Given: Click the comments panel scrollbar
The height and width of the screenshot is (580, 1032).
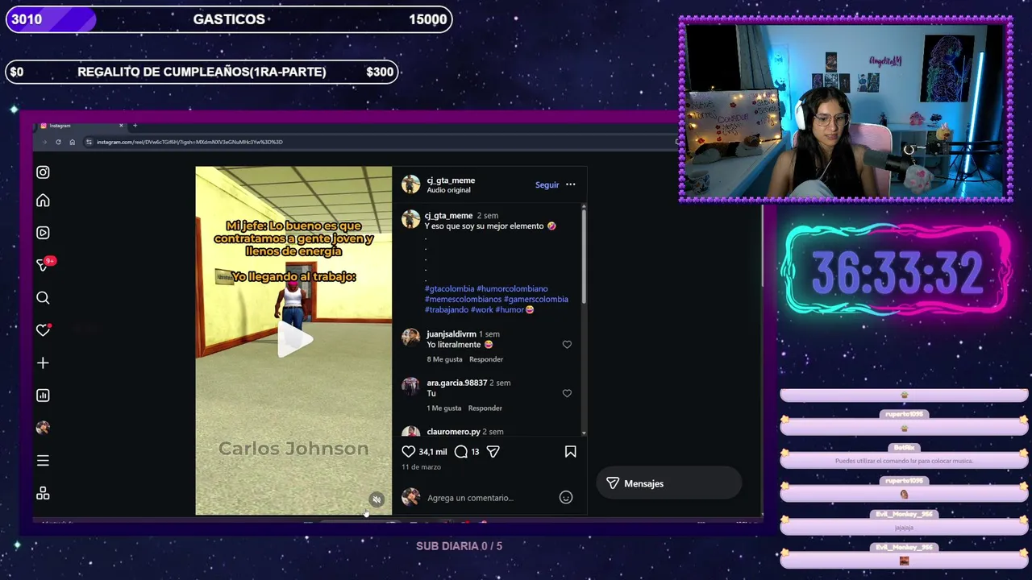Looking at the screenshot, I should (x=584, y=256).
